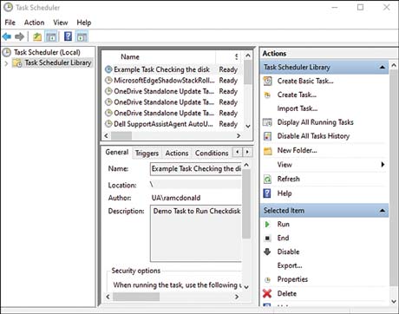Toggle the Show/Hide Action Pane toolbar icon
399x314 pixels.
tap(82, 36)
